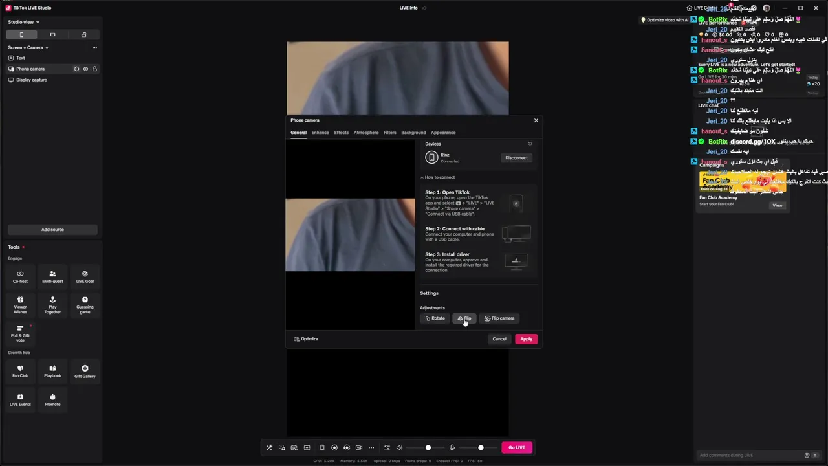Open the Promote tool
The width and height of the screenshot is (828, 466).
click(52, 400)
